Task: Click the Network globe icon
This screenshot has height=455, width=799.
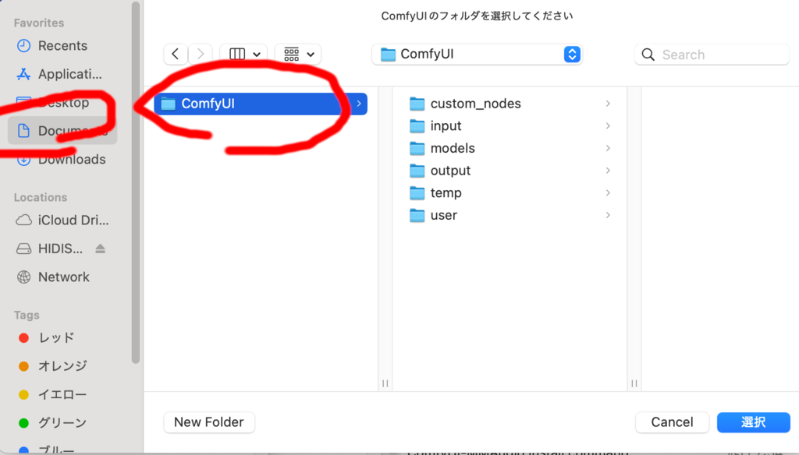Action: (23, 277)
